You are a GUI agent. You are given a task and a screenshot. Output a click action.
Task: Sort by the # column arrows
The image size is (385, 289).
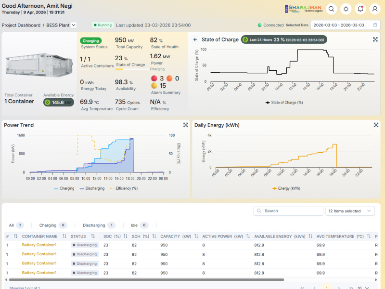(x=16, y=236)
